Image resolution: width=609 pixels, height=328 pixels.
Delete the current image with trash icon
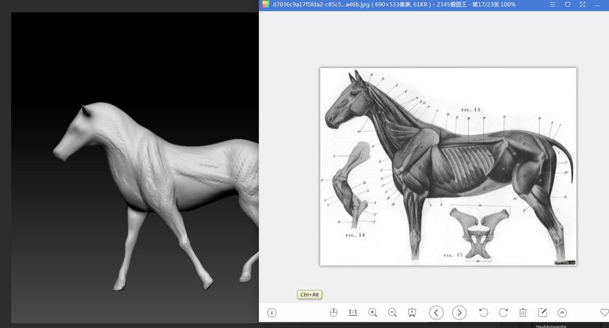[523, 313]
